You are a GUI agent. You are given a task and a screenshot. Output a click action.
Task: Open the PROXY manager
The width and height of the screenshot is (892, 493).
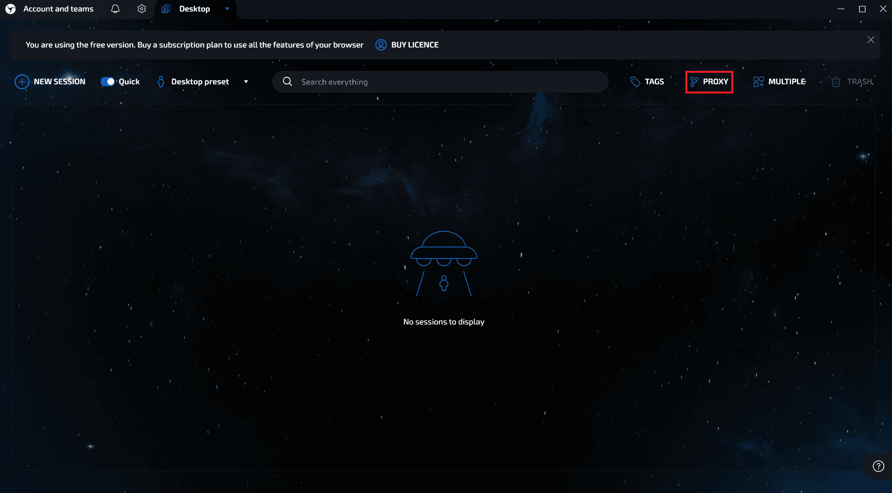coord(709,82)
